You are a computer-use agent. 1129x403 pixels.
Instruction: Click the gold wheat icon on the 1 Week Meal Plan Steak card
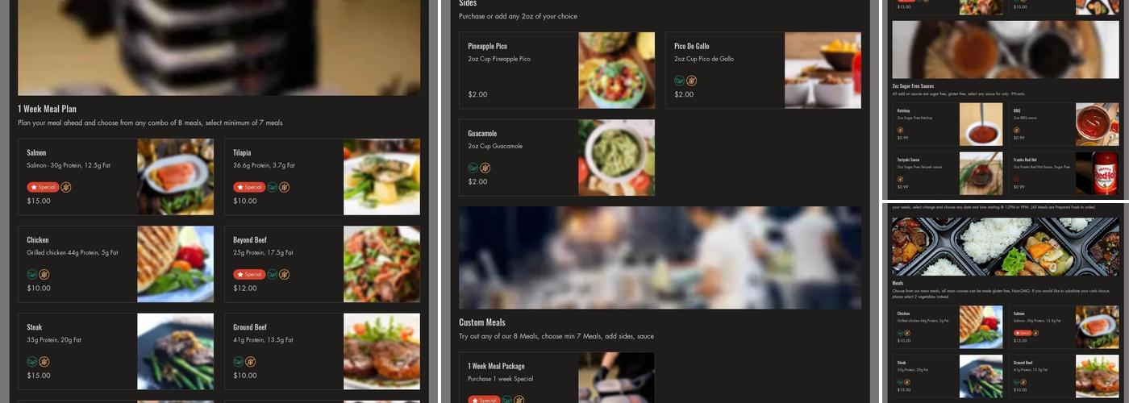44,362
